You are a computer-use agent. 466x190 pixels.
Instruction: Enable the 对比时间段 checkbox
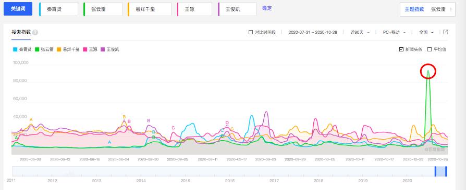point(251,32)
